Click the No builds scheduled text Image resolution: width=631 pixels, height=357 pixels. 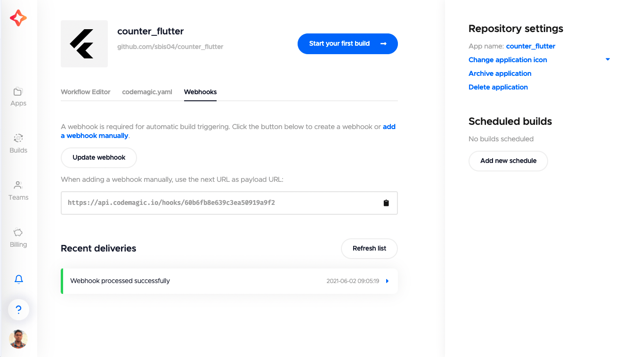pos(501,139)
